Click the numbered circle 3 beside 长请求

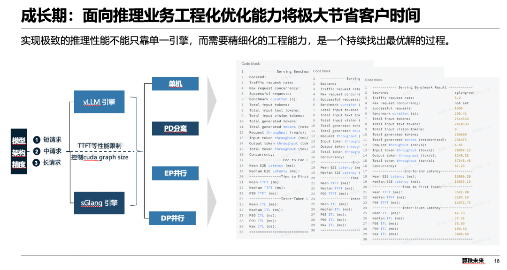pos(36,163)
